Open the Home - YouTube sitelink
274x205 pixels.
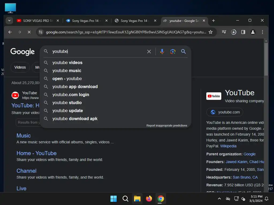pos(36,153)
